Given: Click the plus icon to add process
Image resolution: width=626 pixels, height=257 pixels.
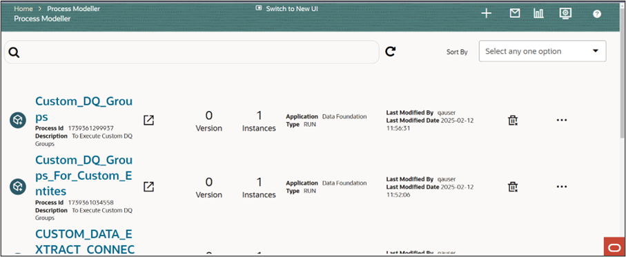Looking at the screenshot, I should tap(486, 14).
